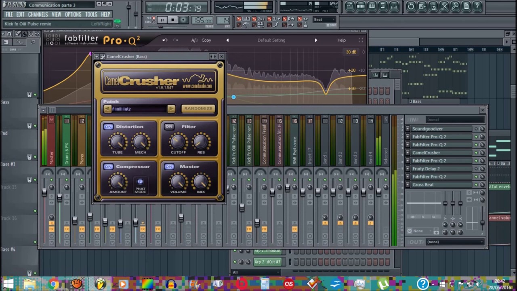Click the undo history circular arrow icon
The height and width of the screenshot is (291, 517).
coord(411,6)
